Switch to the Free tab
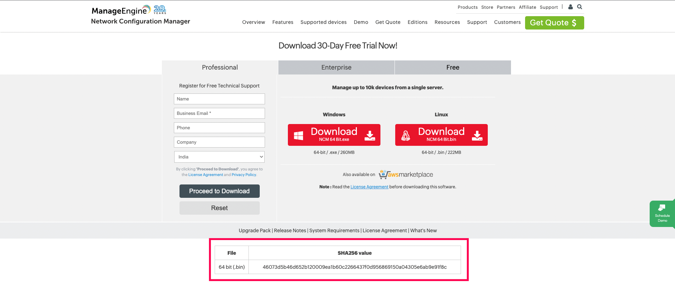The image size is (675, 286). [x=453, y=67]
